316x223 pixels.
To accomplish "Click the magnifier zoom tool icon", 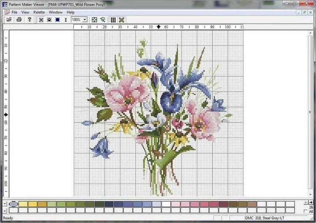I will [103, 20].
